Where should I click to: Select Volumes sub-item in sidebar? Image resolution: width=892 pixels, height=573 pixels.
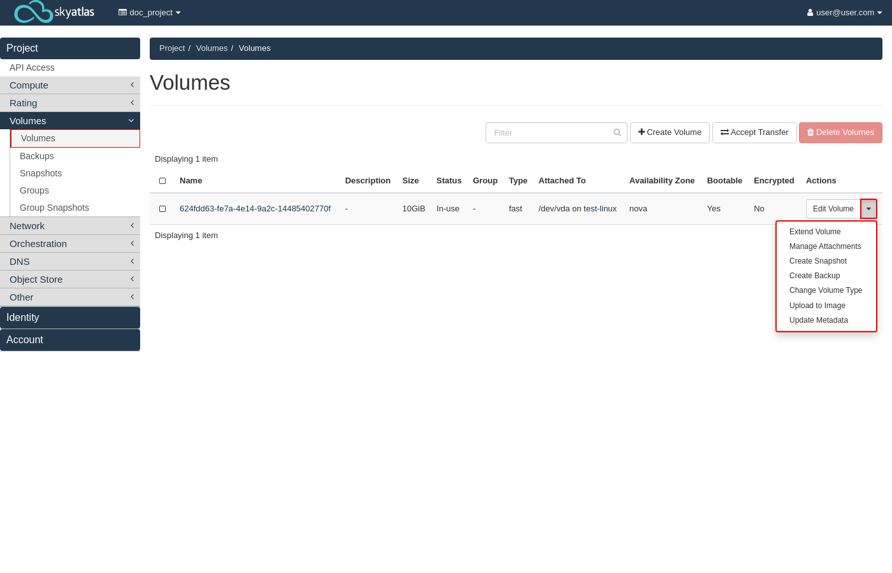pos(75,138)
